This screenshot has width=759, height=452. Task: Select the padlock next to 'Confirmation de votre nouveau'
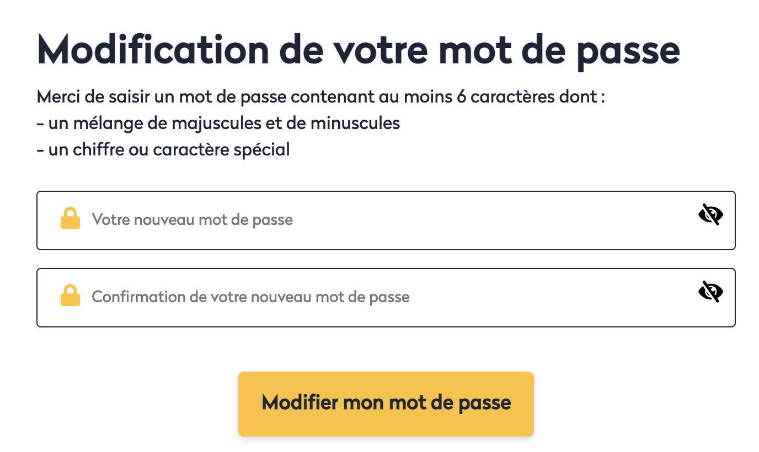point(70,295)
